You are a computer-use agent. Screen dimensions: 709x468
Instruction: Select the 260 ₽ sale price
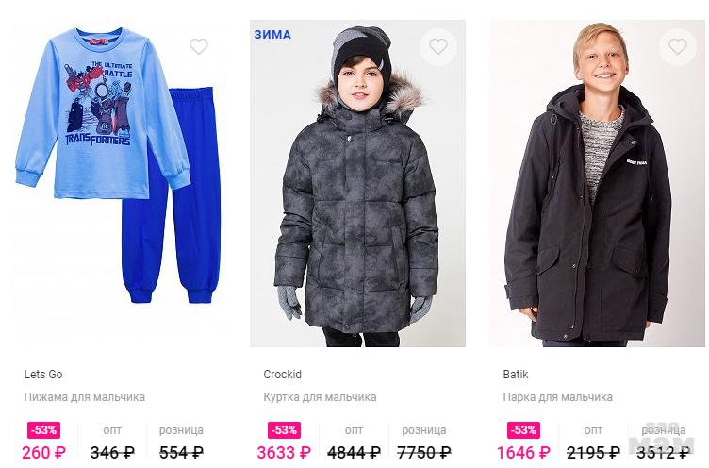point(44,452)
